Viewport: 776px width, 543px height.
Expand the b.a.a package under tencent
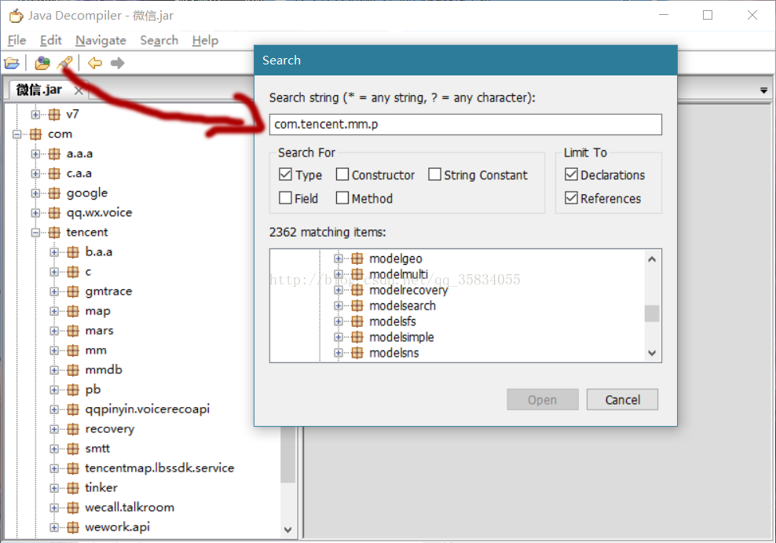point(54,252)
